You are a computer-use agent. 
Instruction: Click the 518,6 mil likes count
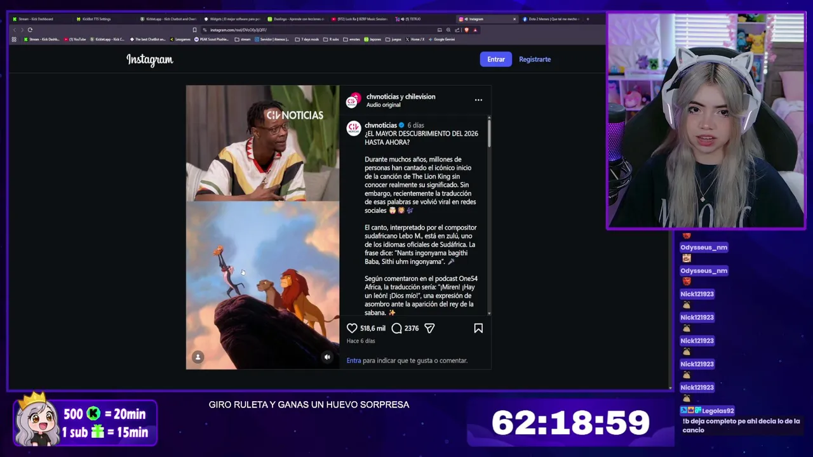373,328
